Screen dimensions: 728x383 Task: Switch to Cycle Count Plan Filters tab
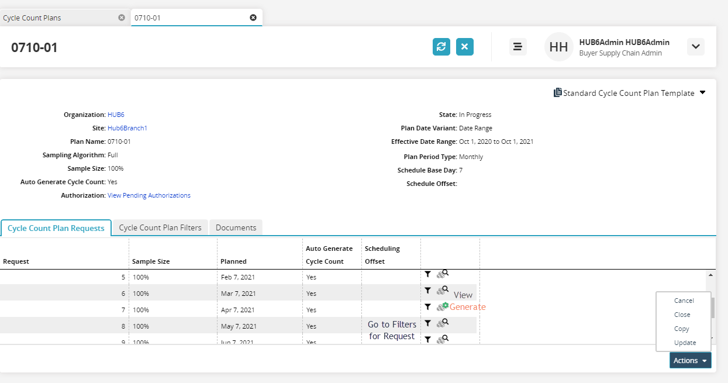160,227
